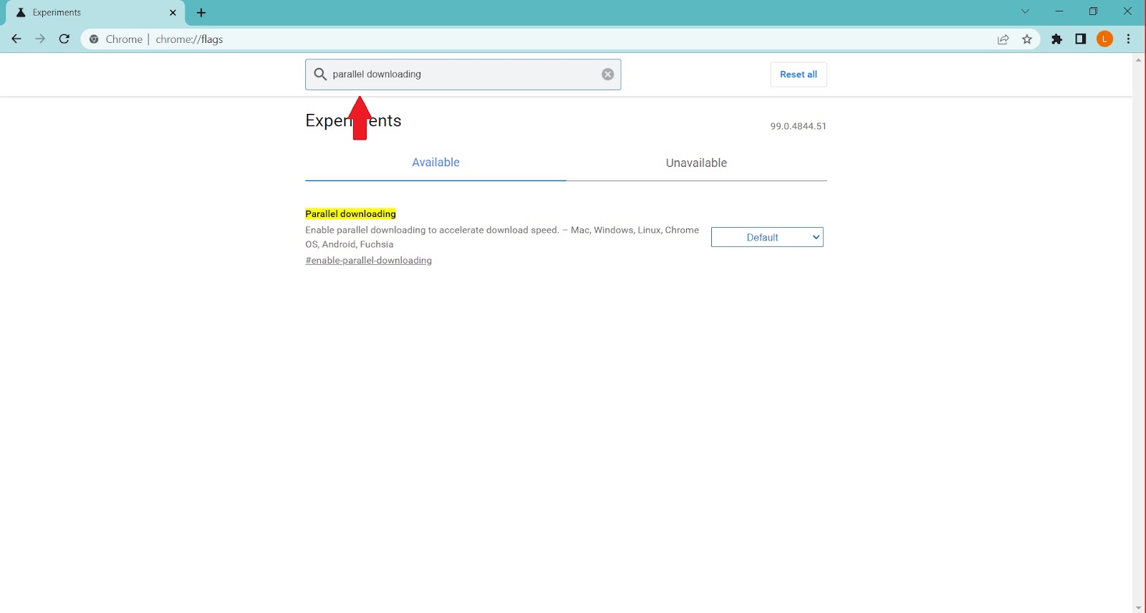
Task: Click the page scrollbar up arrow
Action: tap(1139, 59)
